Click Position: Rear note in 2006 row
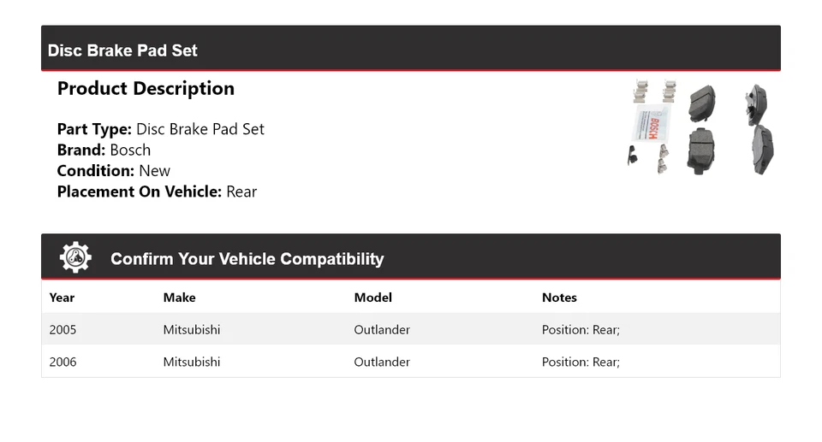 [581, 362]
